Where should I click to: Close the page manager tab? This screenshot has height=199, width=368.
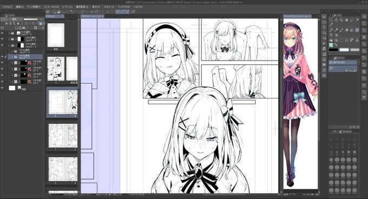(62, 16)
